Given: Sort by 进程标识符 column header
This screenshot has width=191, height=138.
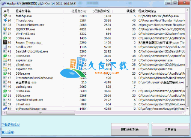Looking at the screenshot, I should (79, 11).
